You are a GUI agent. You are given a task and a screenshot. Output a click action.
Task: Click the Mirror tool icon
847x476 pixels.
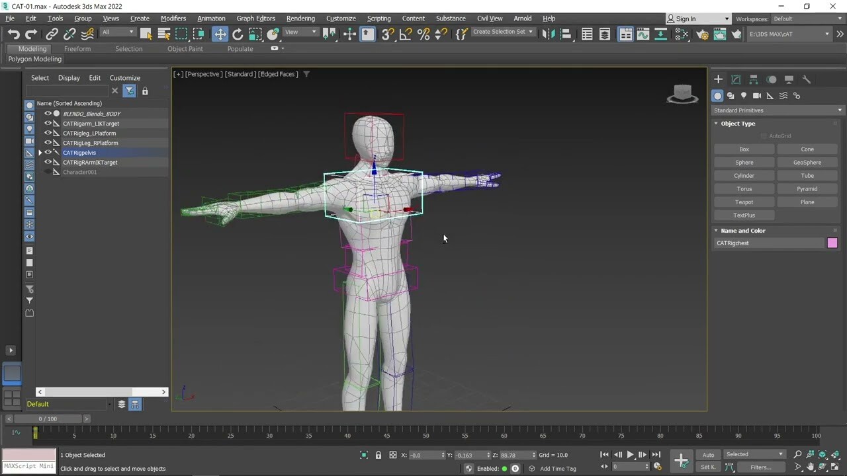548,34
